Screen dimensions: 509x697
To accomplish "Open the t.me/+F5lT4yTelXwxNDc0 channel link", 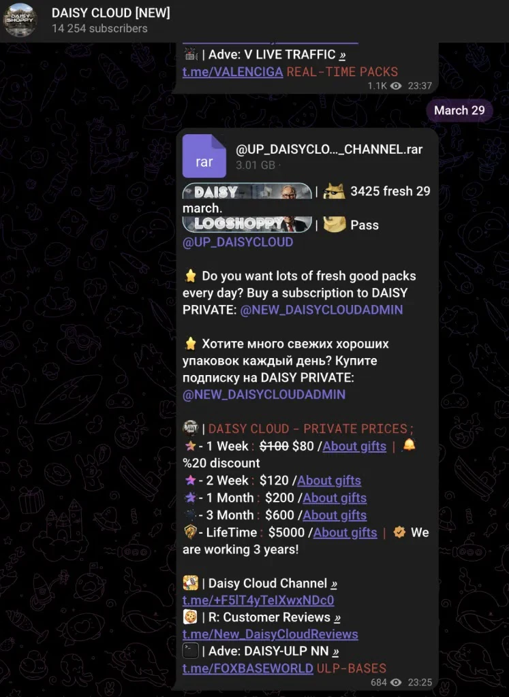I will [258, 600].
